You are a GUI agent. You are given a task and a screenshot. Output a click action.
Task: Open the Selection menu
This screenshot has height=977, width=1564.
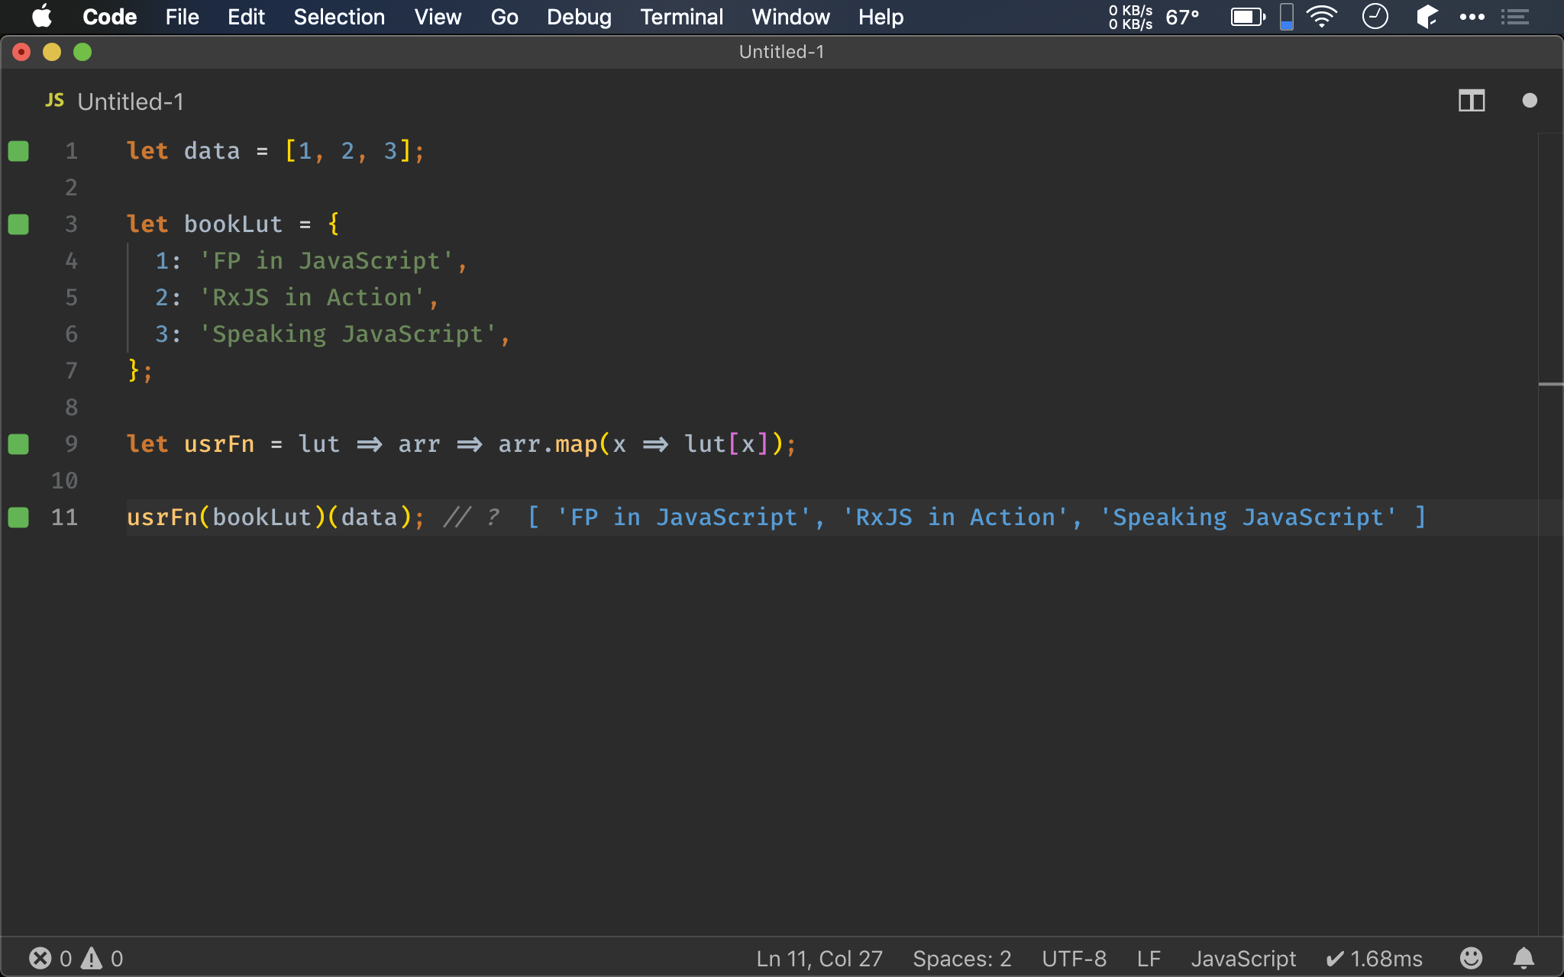339,17
